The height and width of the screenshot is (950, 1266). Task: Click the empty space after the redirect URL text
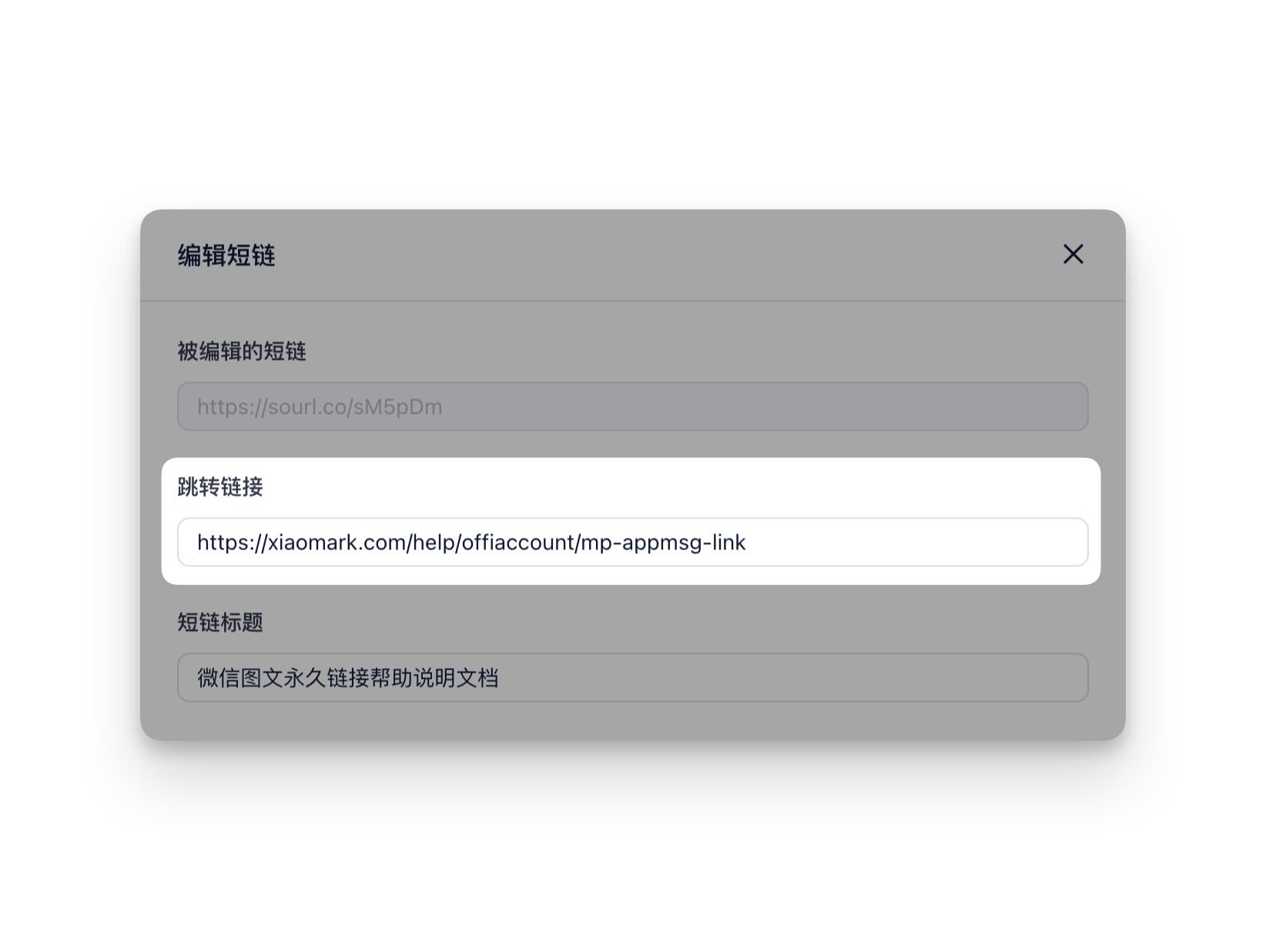point(916,542)
